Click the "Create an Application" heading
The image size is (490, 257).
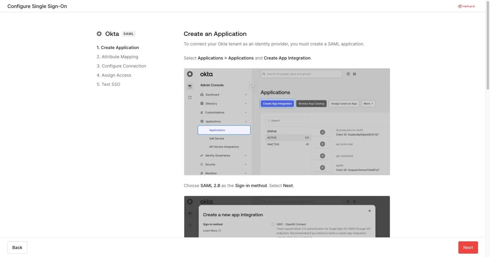(x=215, y=34)
